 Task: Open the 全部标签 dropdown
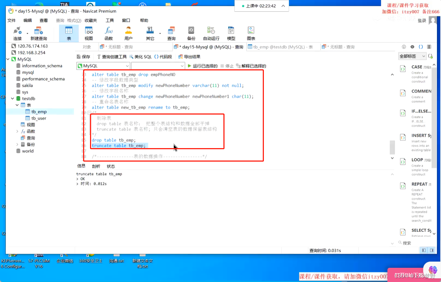tap(412, 56)
